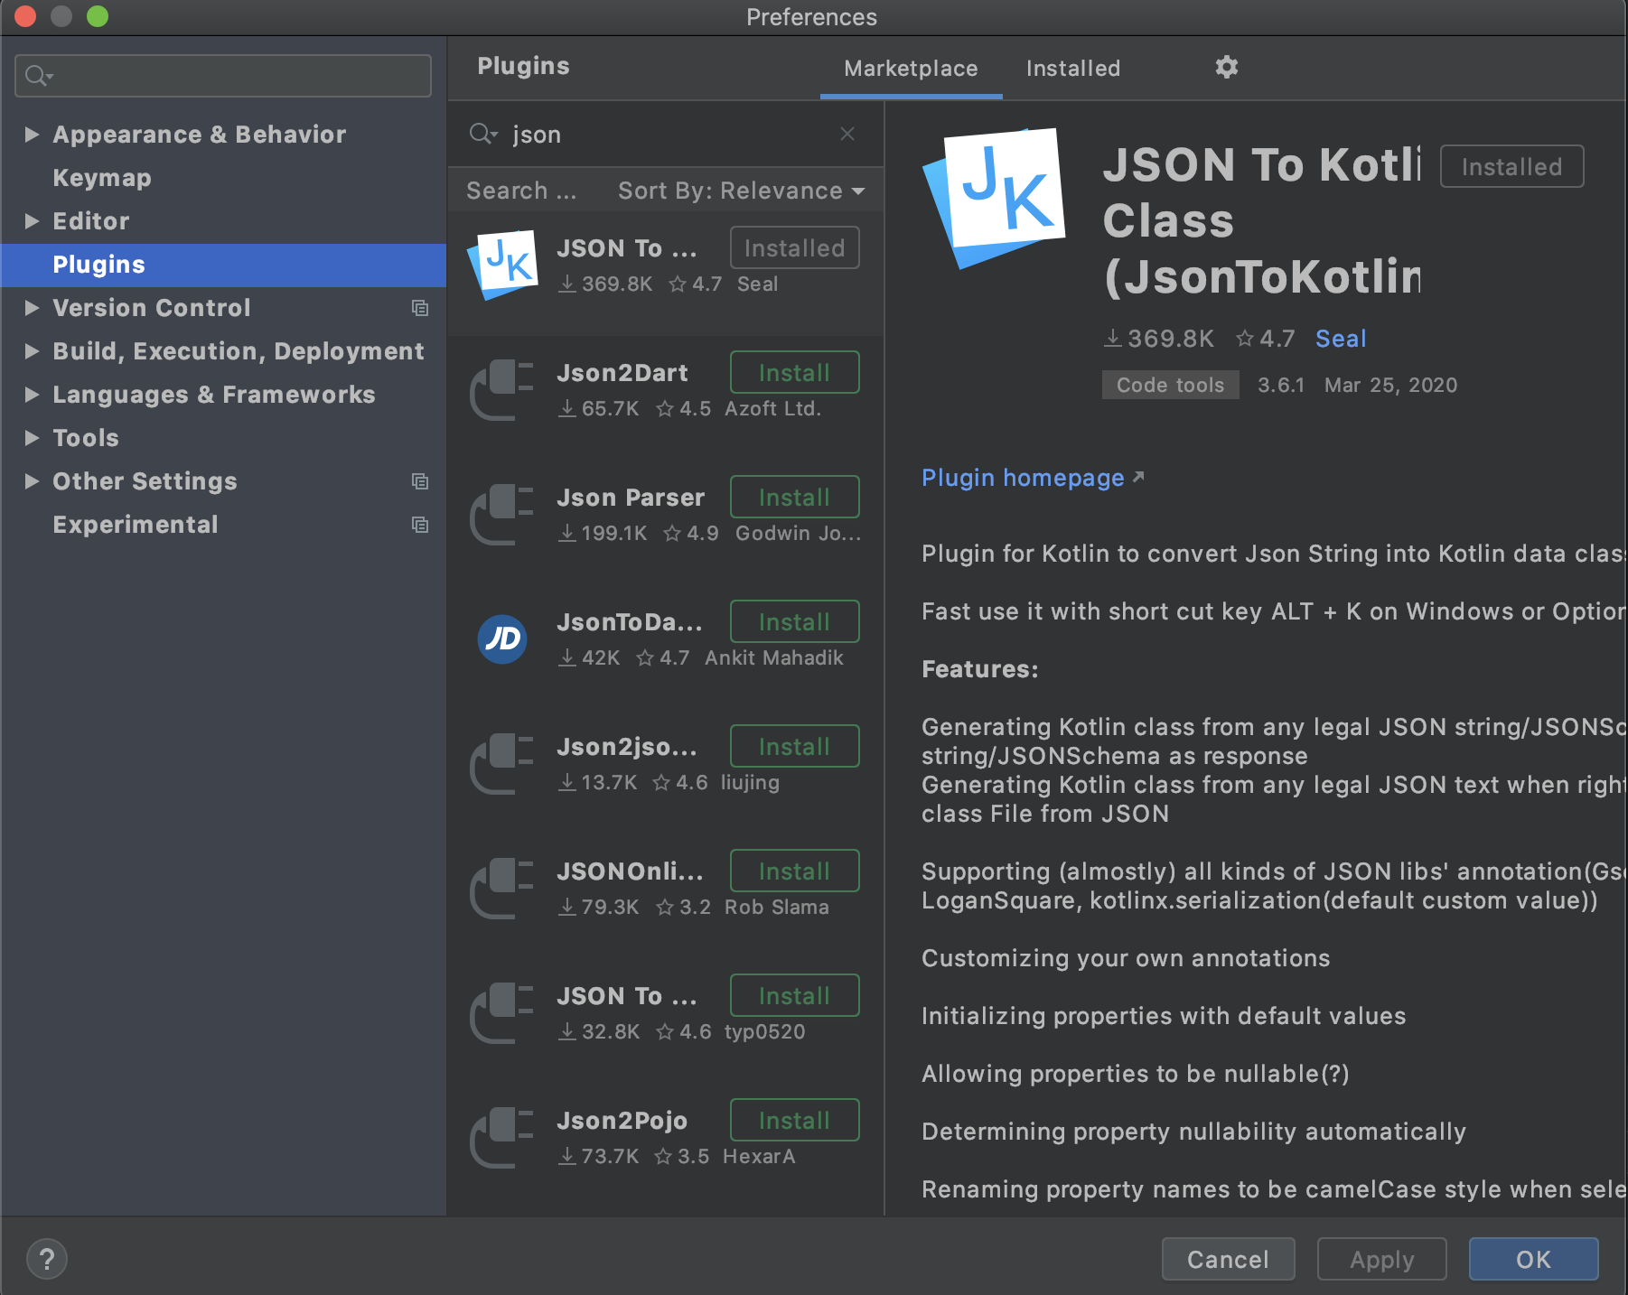Viewport: 1628px width, 1295px height.
Task: Click the Features: heading in description
Action: coord(980,669)
